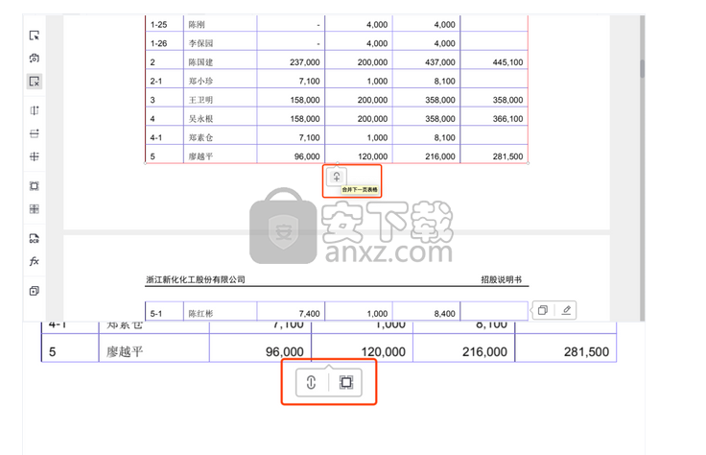Click the auto-detect table camera icon
The width and height of the screenshot is (706, 455).
tap(35, 59)
